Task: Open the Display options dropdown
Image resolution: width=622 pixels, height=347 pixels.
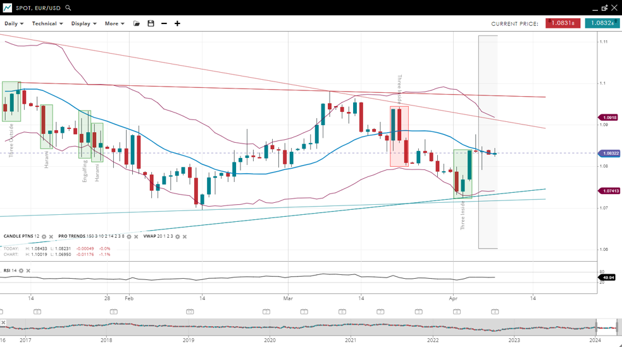Action: click(x=84, y=23)
